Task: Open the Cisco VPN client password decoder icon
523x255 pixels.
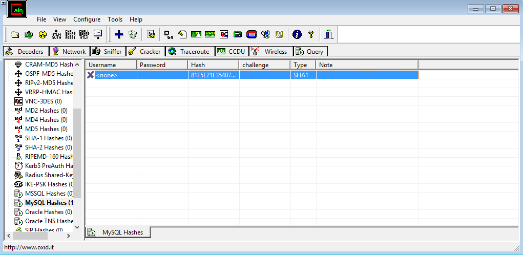Action: 210,34
